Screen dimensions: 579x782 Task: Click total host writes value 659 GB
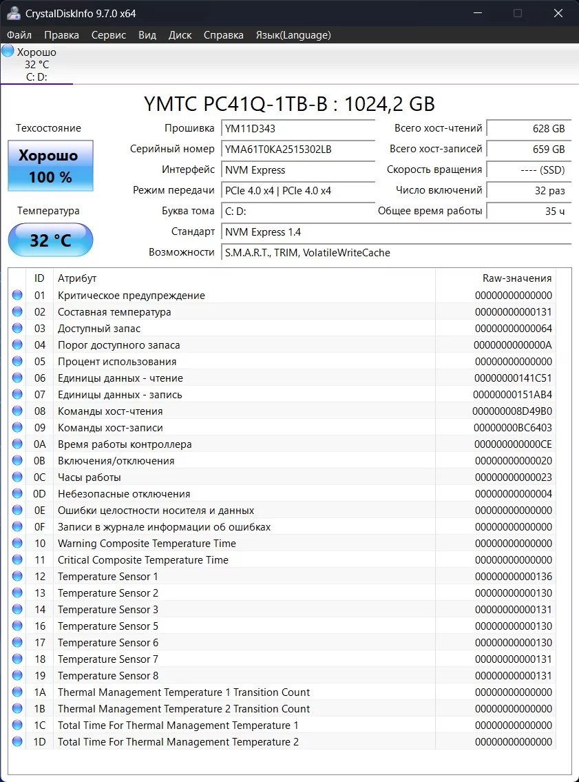pyautogui.click(x=529, y=149)
